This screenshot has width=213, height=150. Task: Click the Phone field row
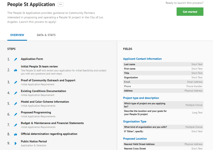[x=163, y=86]
